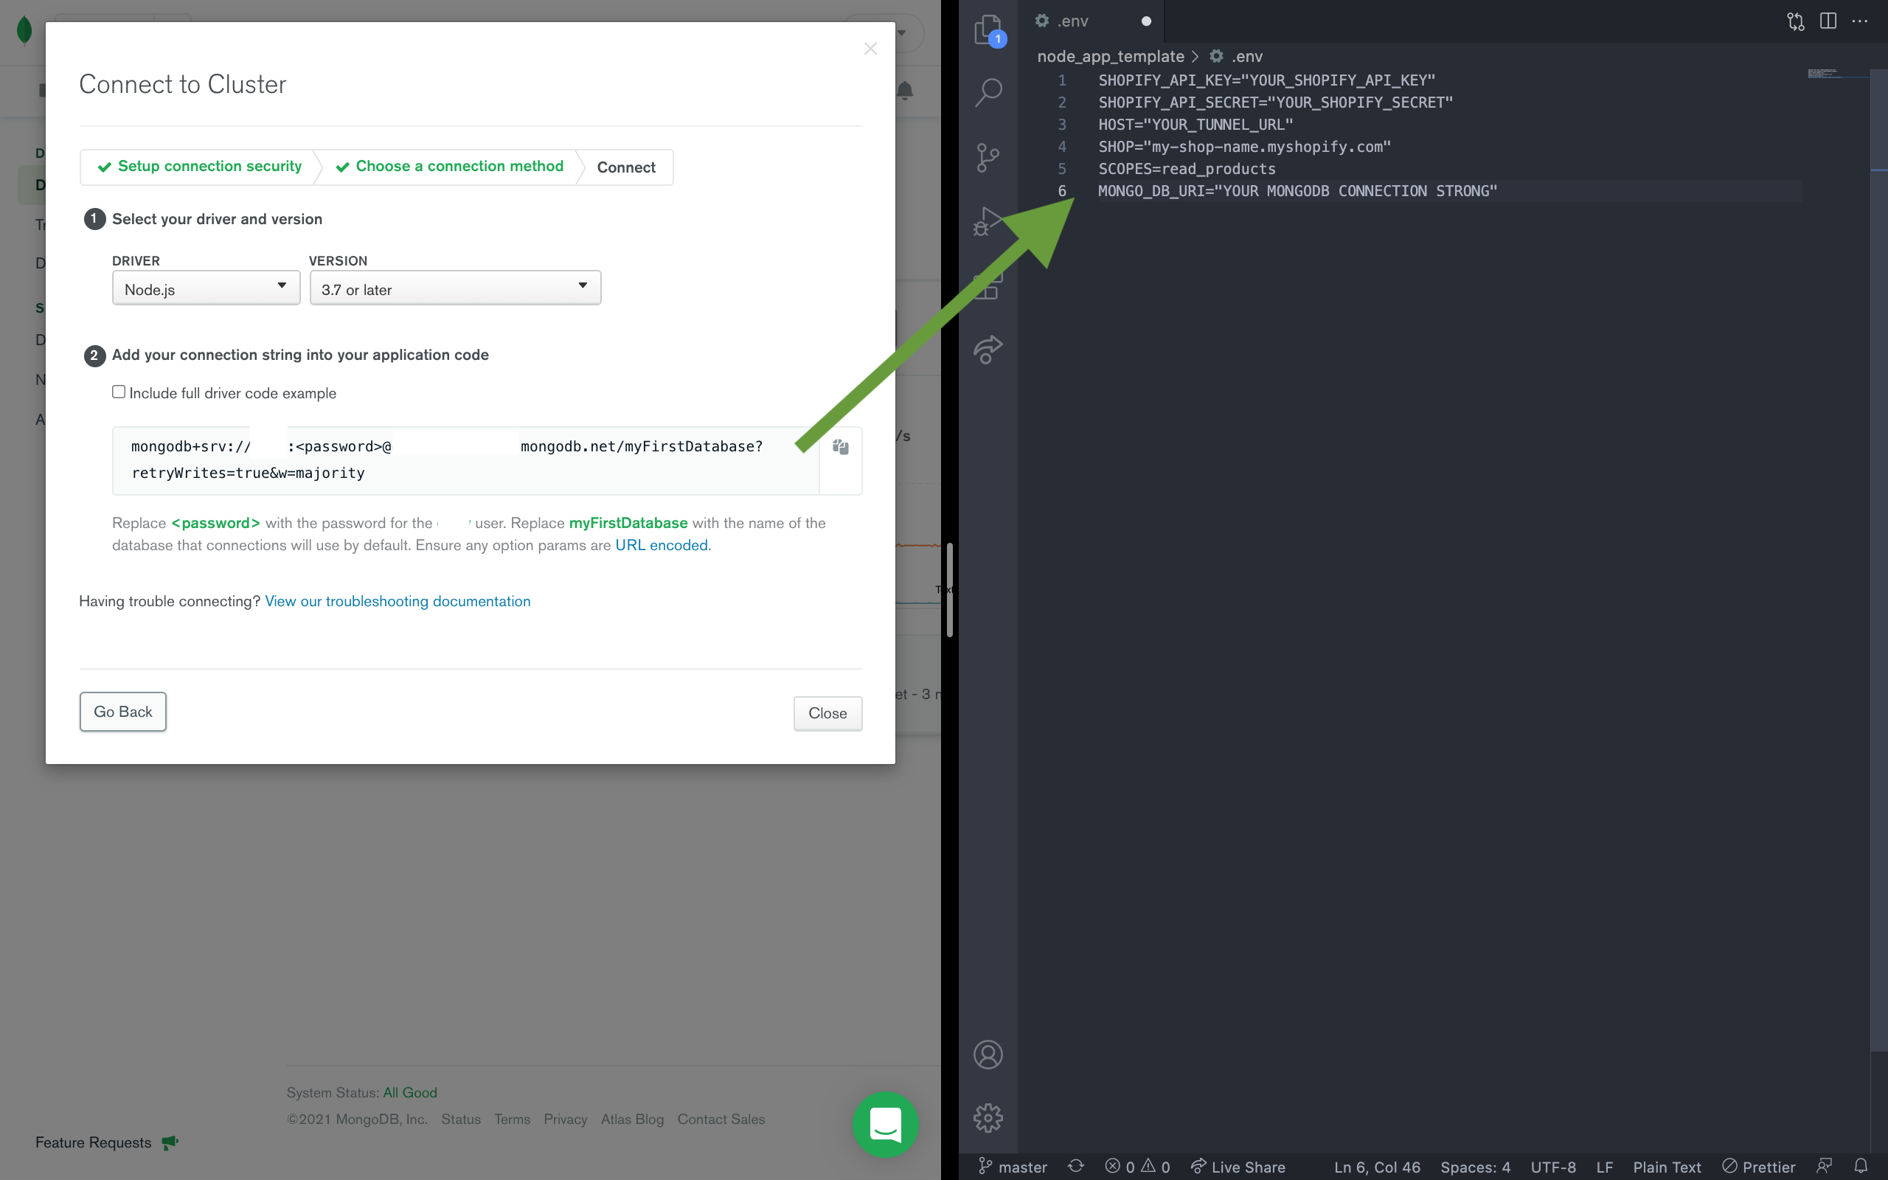Image resolution: width=1888 pixels, height=1180 pixels.
Task: Open the VERSION dropdown showing 3.7 or later
Action: coord(455,288)
